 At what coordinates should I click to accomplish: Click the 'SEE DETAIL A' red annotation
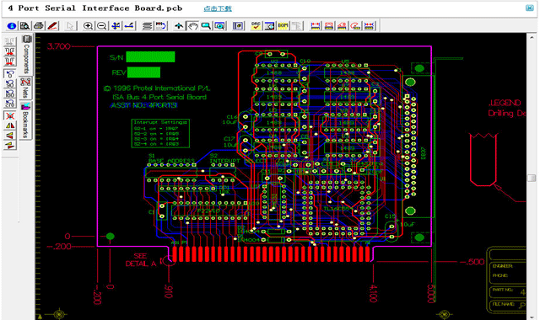[141, 260]
